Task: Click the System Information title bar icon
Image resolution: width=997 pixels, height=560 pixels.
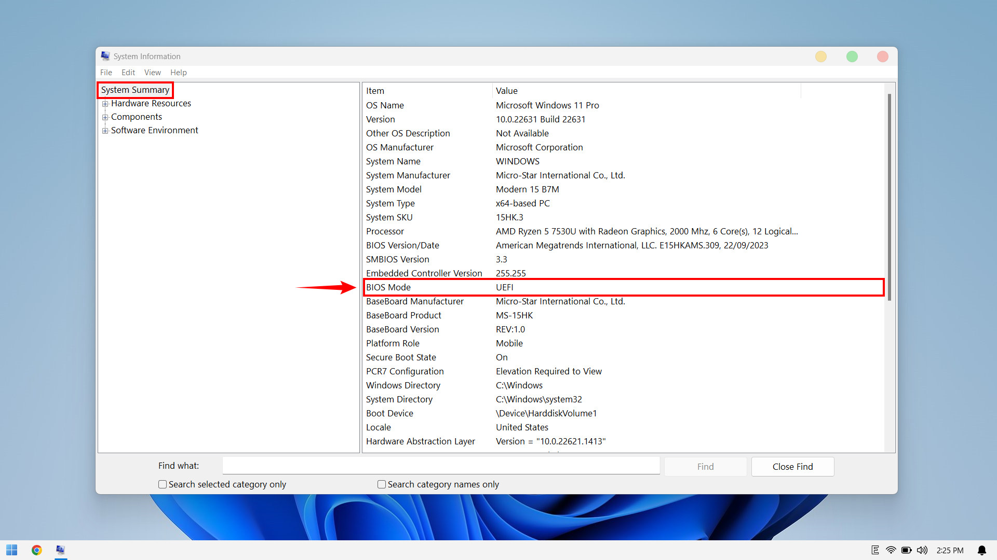Action: 105,56
